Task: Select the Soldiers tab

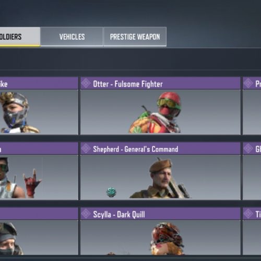Action: coord(20,37)
